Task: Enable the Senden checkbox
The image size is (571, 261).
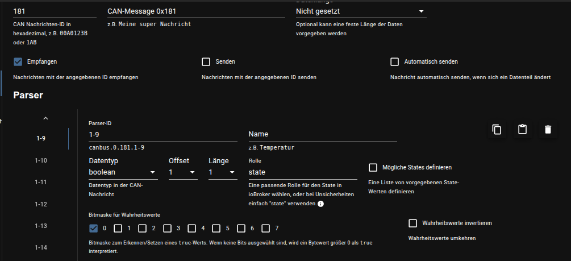Action: tap(206, 61)
